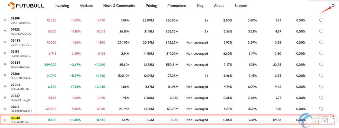Open the Promotions tab
Screen dimensions: 339x128
pyautogui.click(x=177, y=6)
